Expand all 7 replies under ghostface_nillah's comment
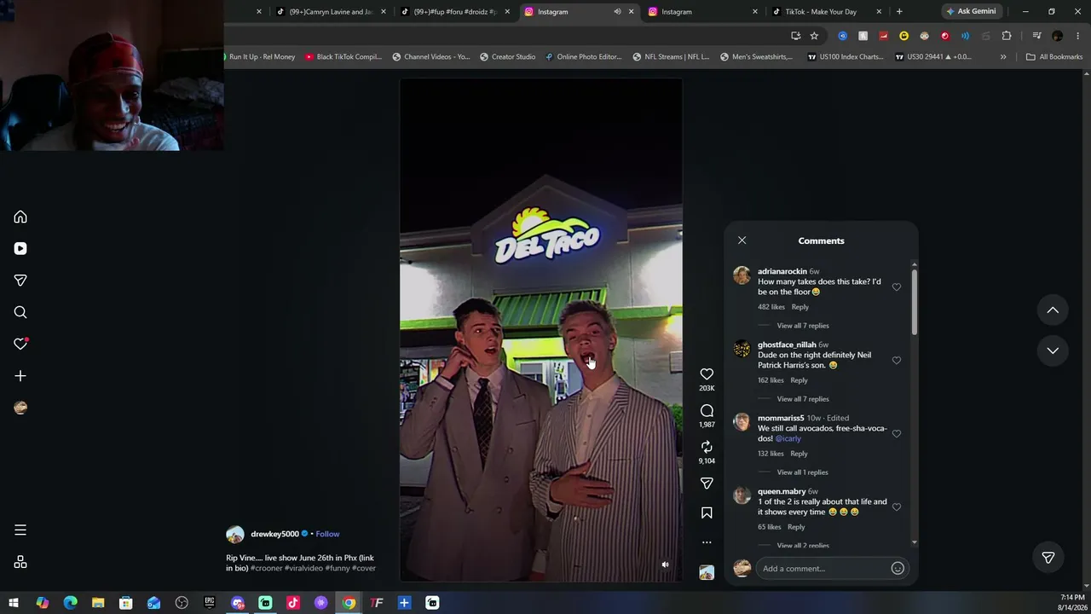This screenshot has width=1091, height=614. 803,399
